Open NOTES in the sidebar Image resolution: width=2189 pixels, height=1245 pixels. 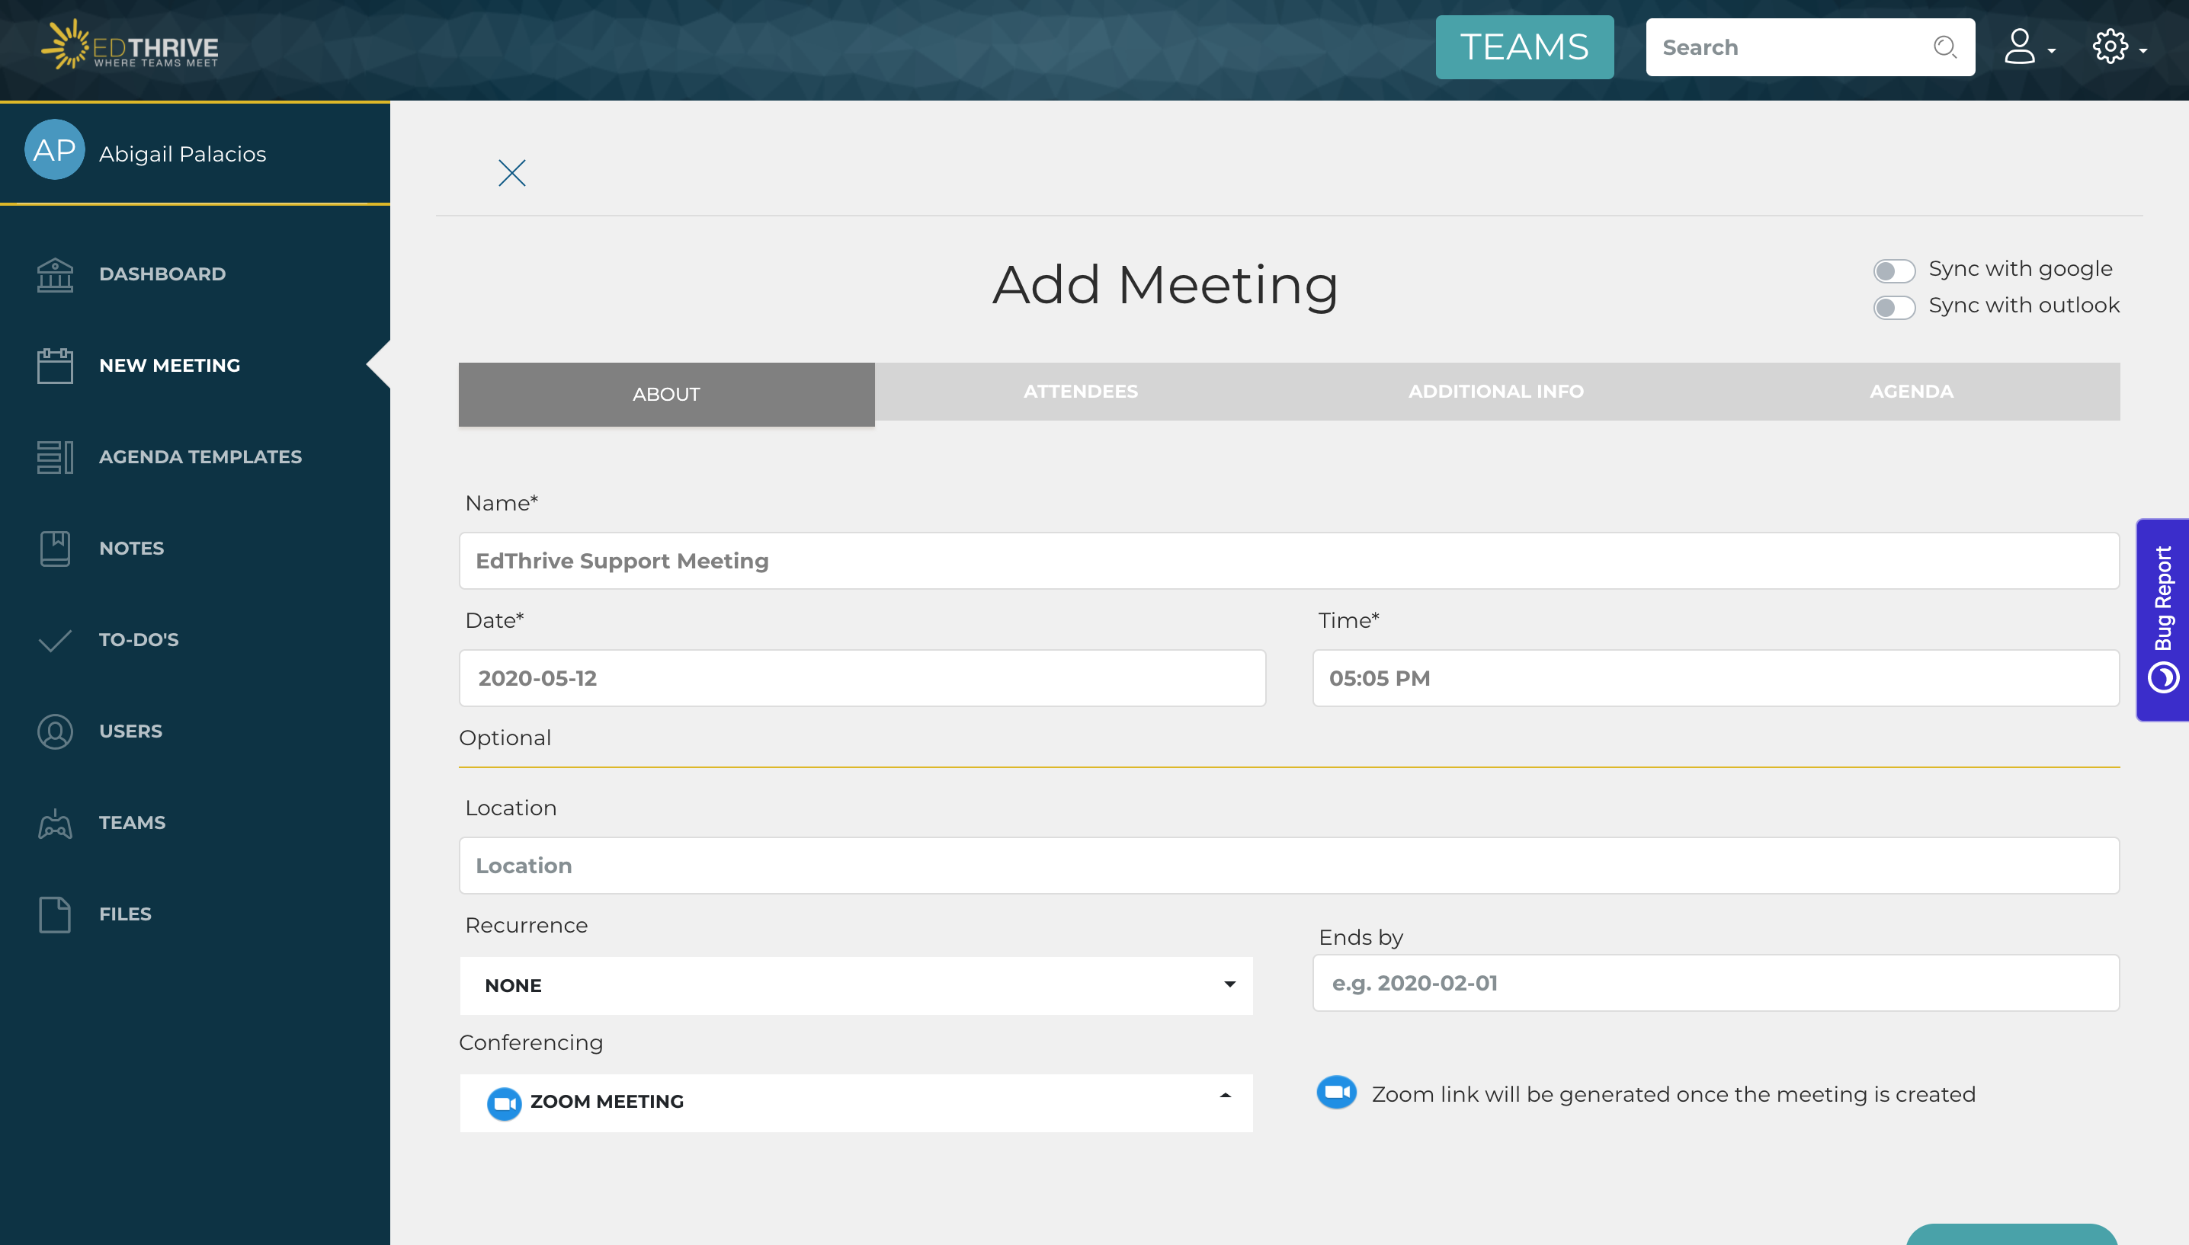click(132, 549)
